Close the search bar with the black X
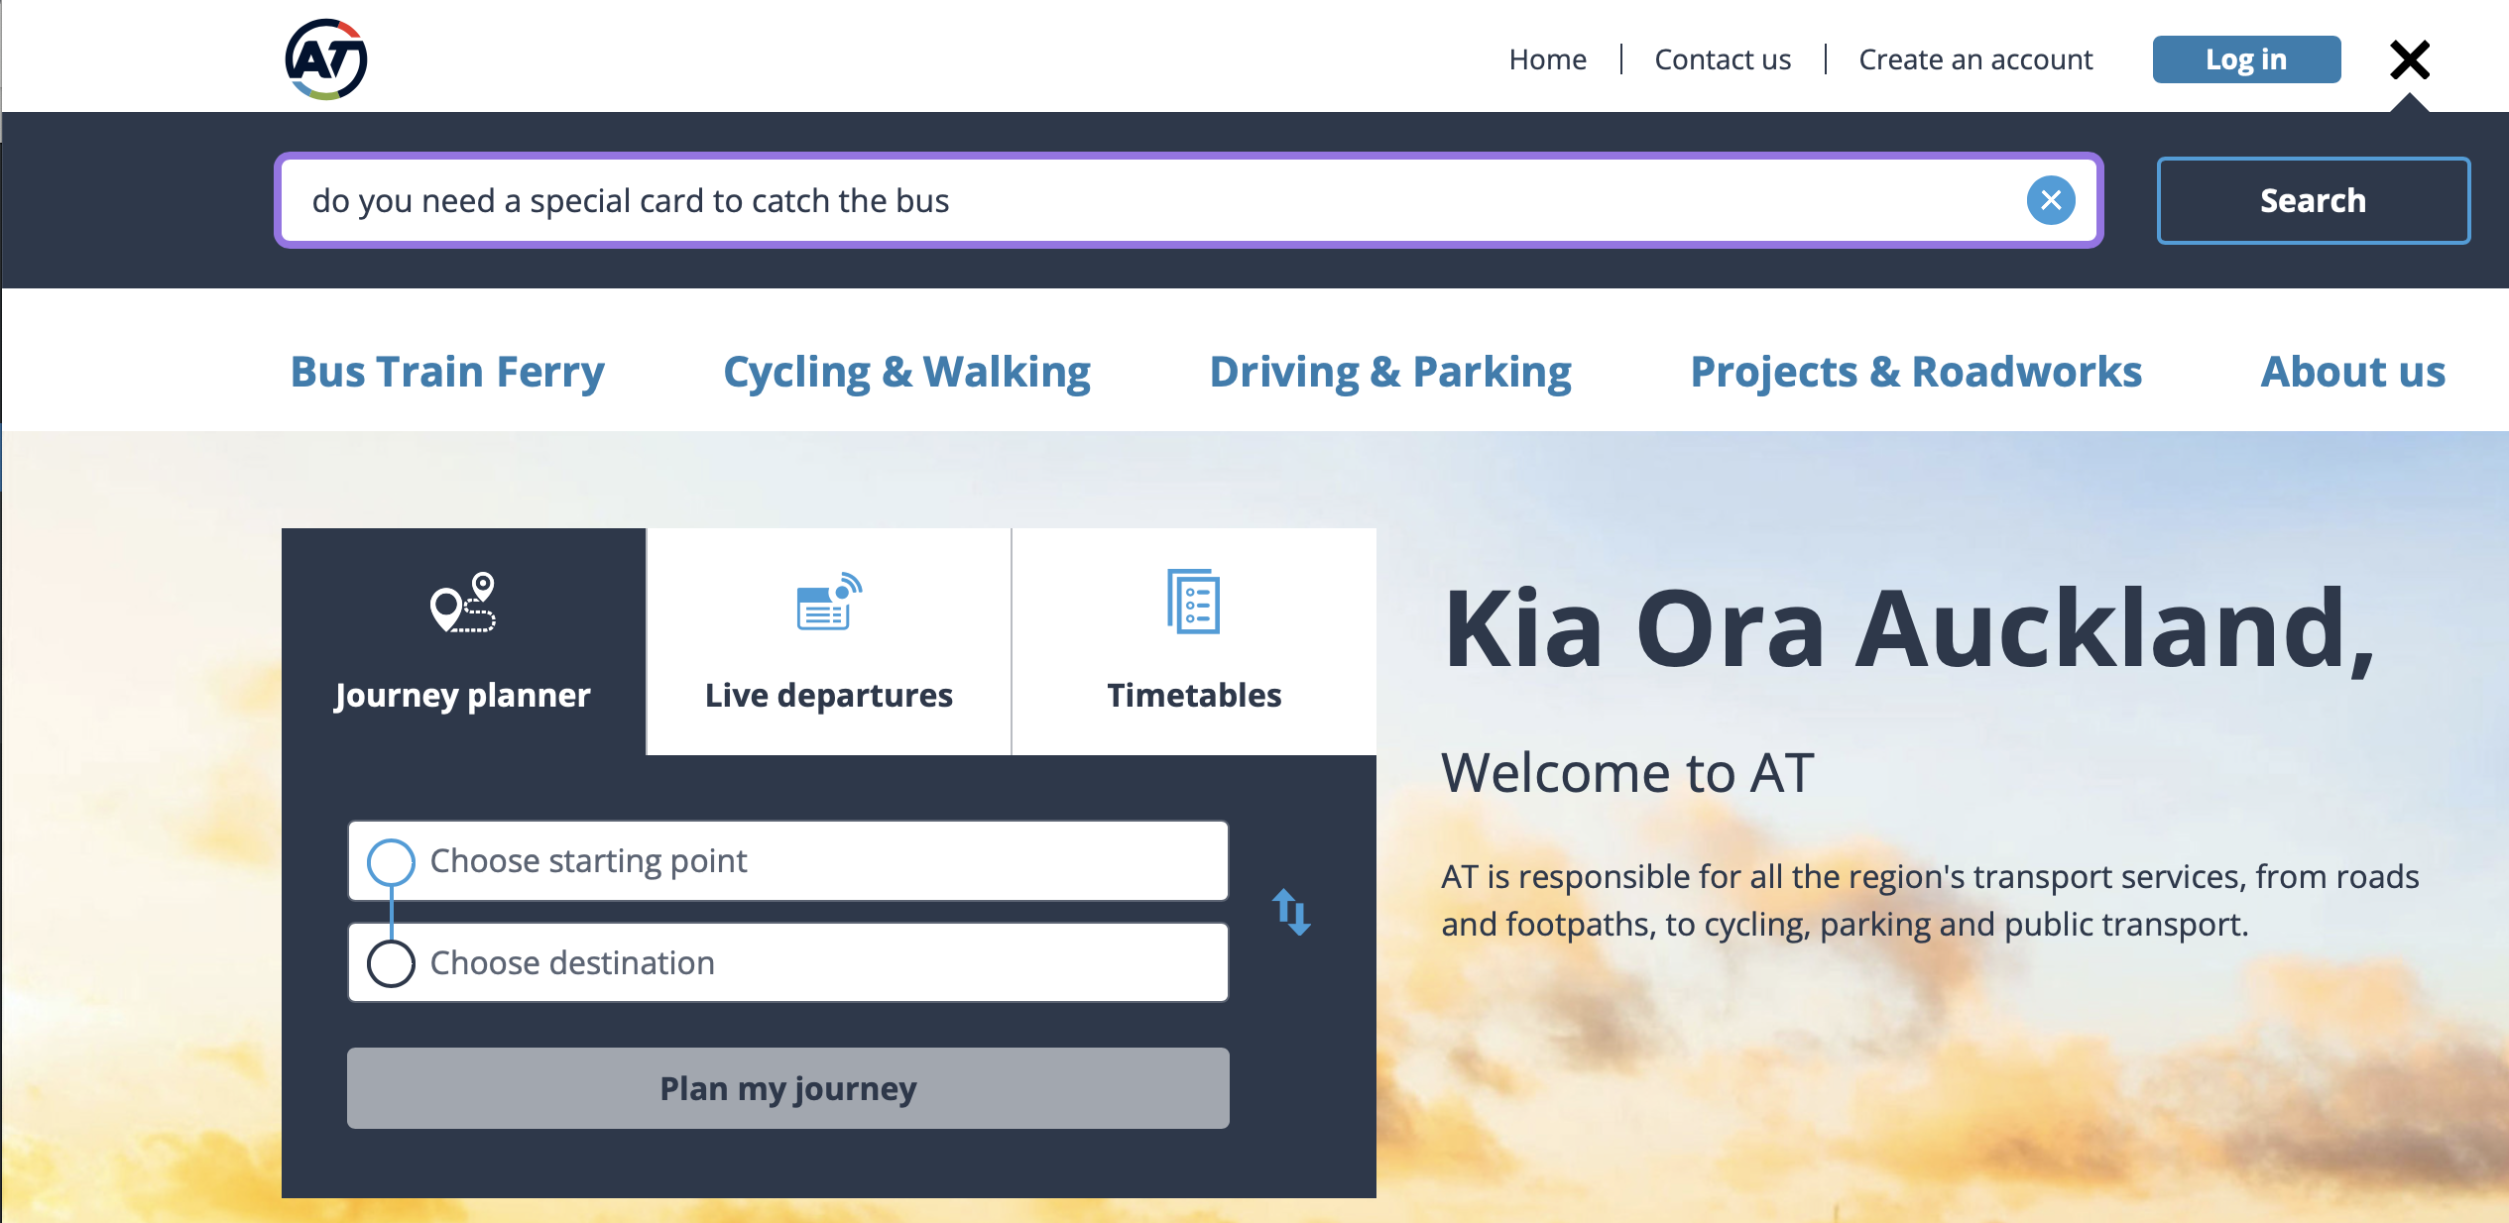Screen dimensions: 2509x1223 pos(2409,60)
